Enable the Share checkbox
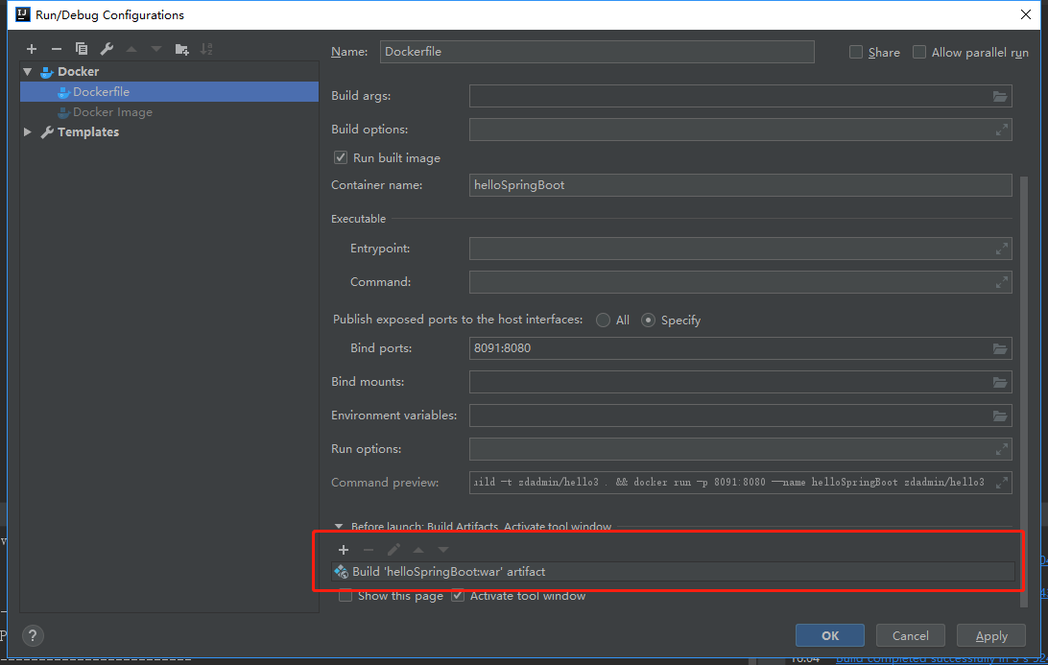 [855, 52]
